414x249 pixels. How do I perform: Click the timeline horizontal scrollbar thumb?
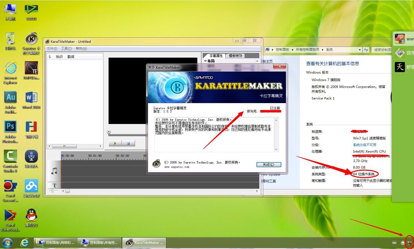68,191
